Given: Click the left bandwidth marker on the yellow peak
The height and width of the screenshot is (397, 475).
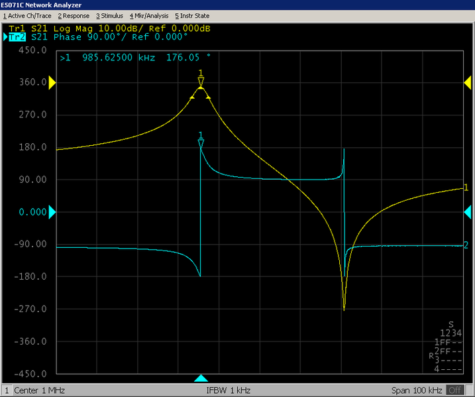Looking at the screenshot, I should 192,97.
